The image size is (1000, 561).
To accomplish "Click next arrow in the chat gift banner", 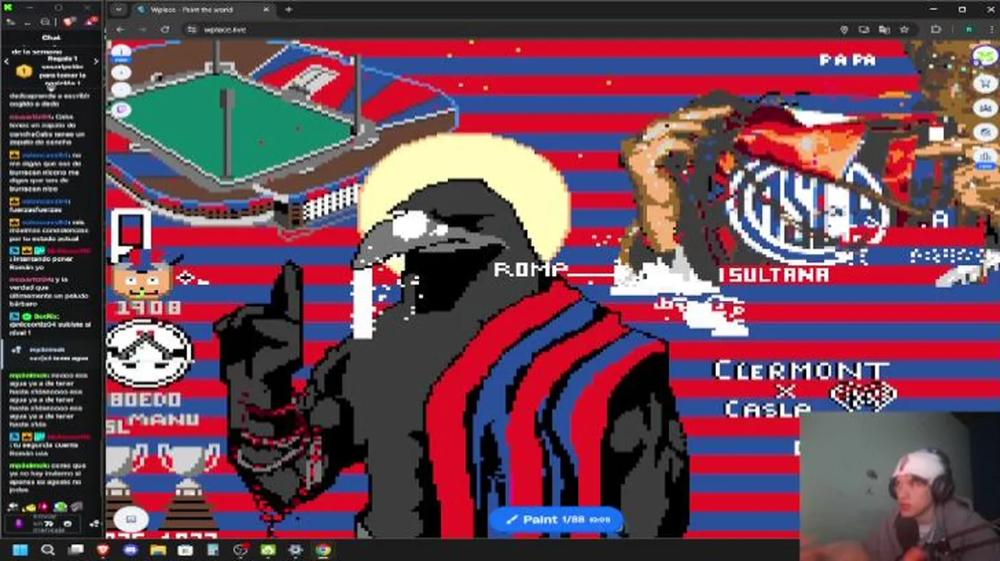I will click(x=96, y=62).
